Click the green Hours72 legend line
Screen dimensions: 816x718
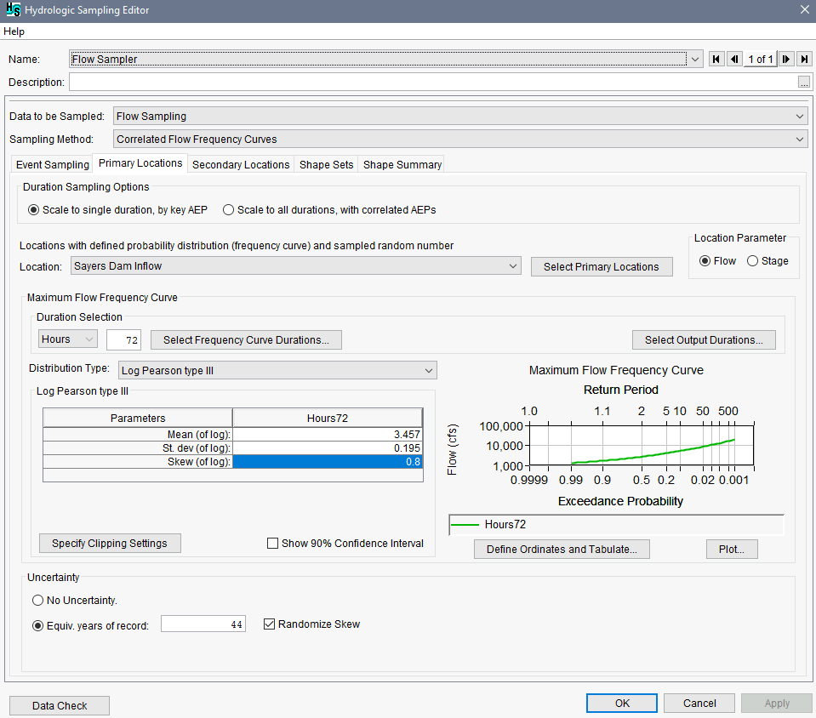(465, 524)
